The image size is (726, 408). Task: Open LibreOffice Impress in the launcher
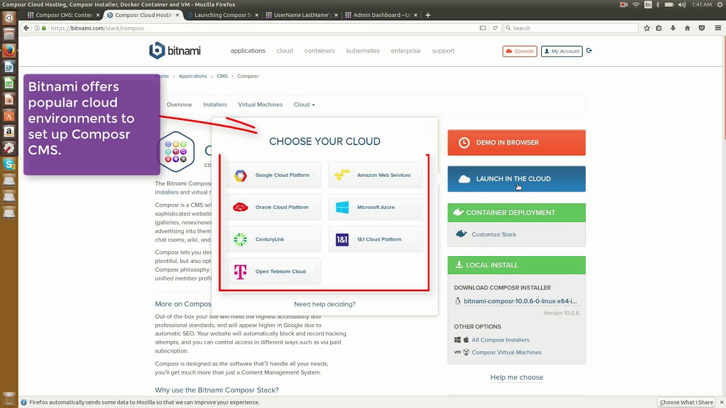click(x=9, y=100)
